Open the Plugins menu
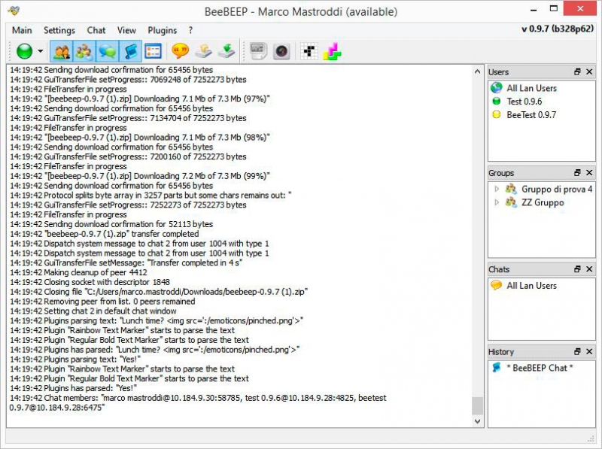 click(x=162, y=30)
